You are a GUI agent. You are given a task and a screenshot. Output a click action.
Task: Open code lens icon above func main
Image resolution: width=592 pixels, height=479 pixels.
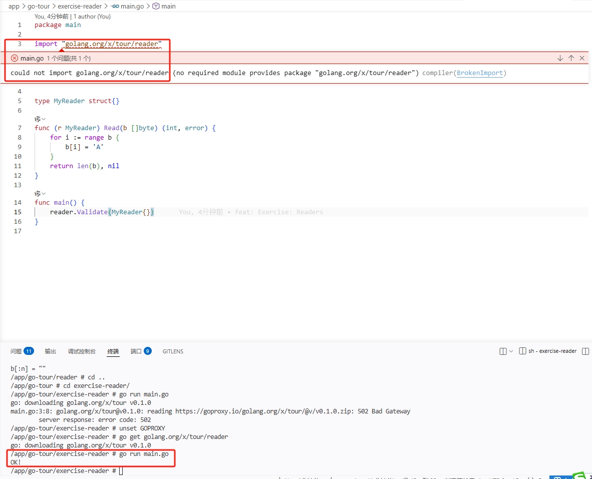(x=38, y=194)
